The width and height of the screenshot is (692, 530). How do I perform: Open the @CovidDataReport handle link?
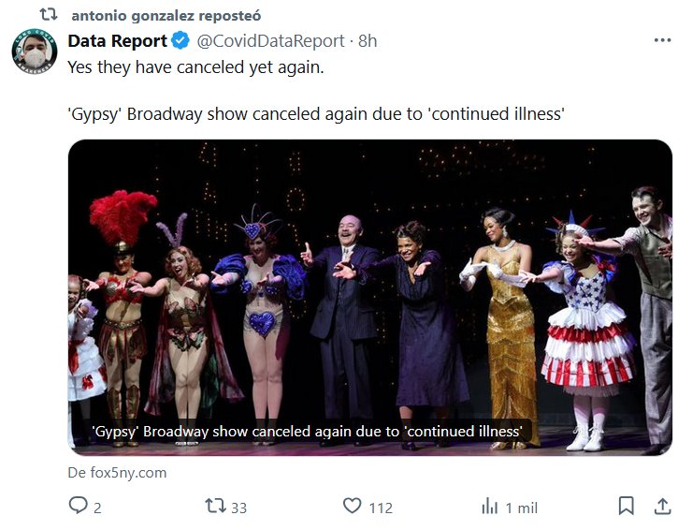point(271,41)
